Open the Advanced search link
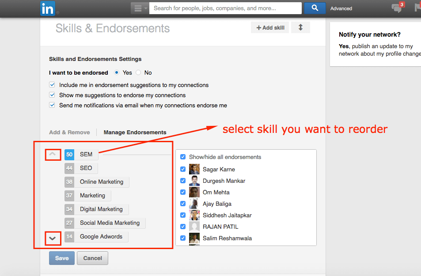Image resolution: width=421 pixels, height=276 pixels. click(x=341, y=8)
